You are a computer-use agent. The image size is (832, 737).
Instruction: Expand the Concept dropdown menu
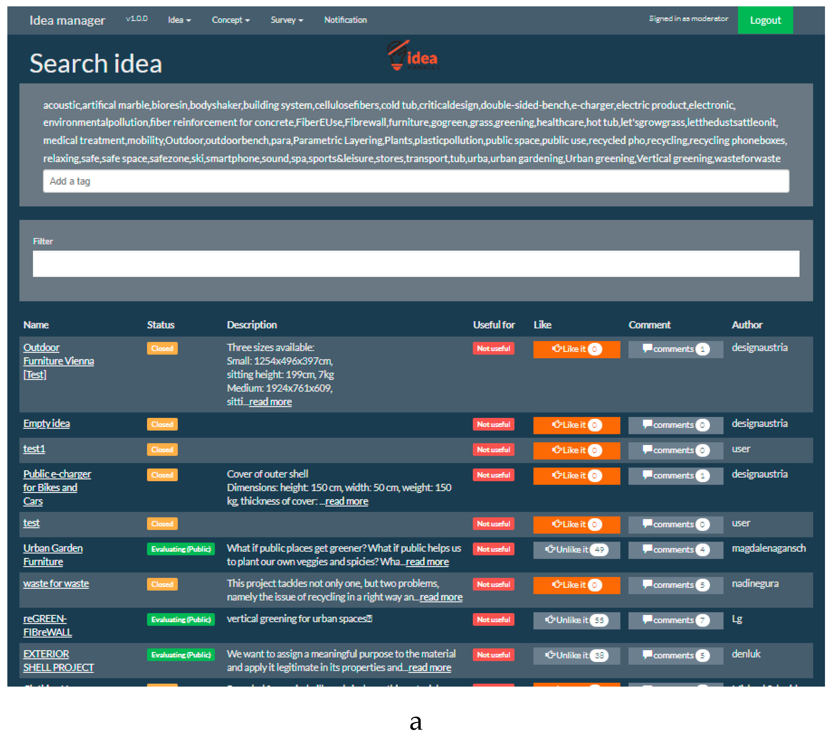(231, 20)
